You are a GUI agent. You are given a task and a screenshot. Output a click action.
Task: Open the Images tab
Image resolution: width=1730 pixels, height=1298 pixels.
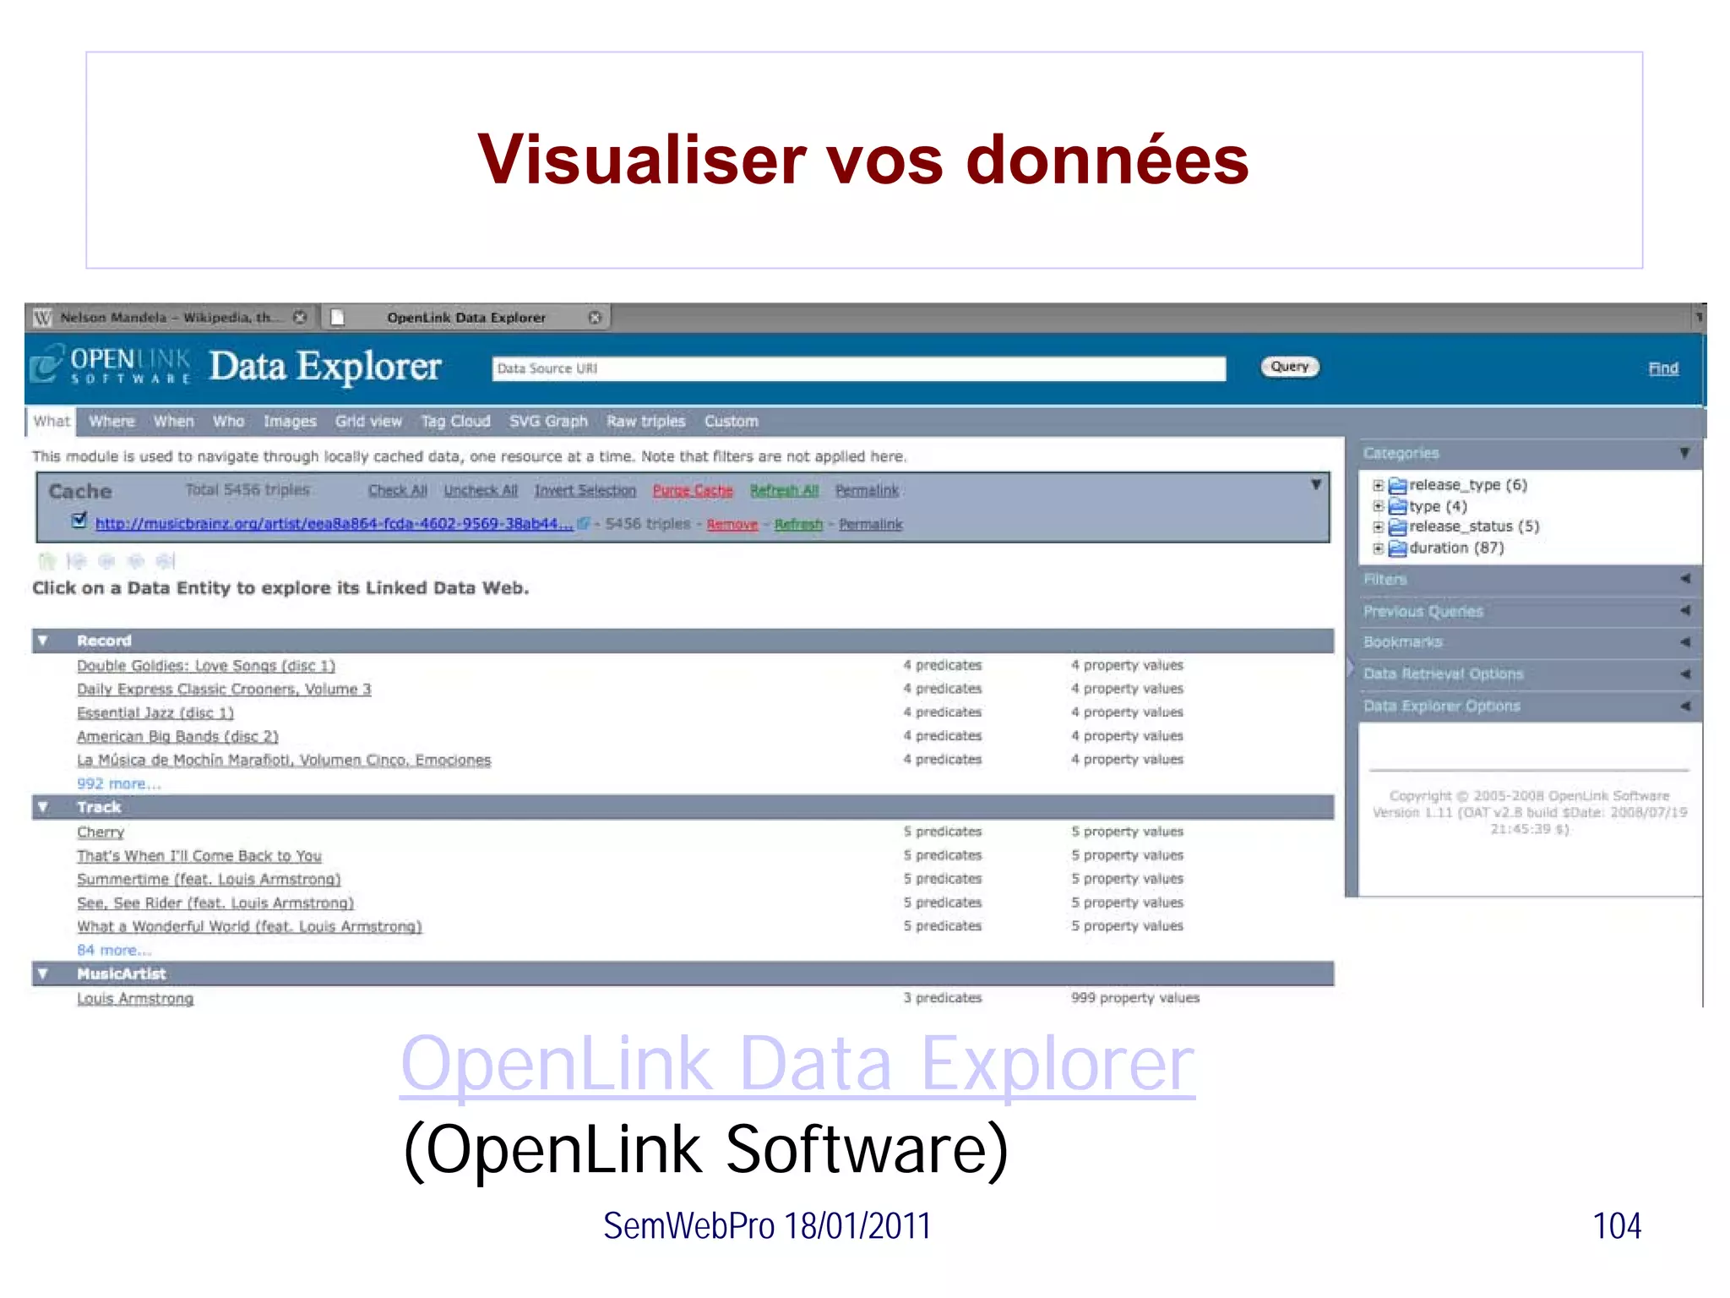290,421
